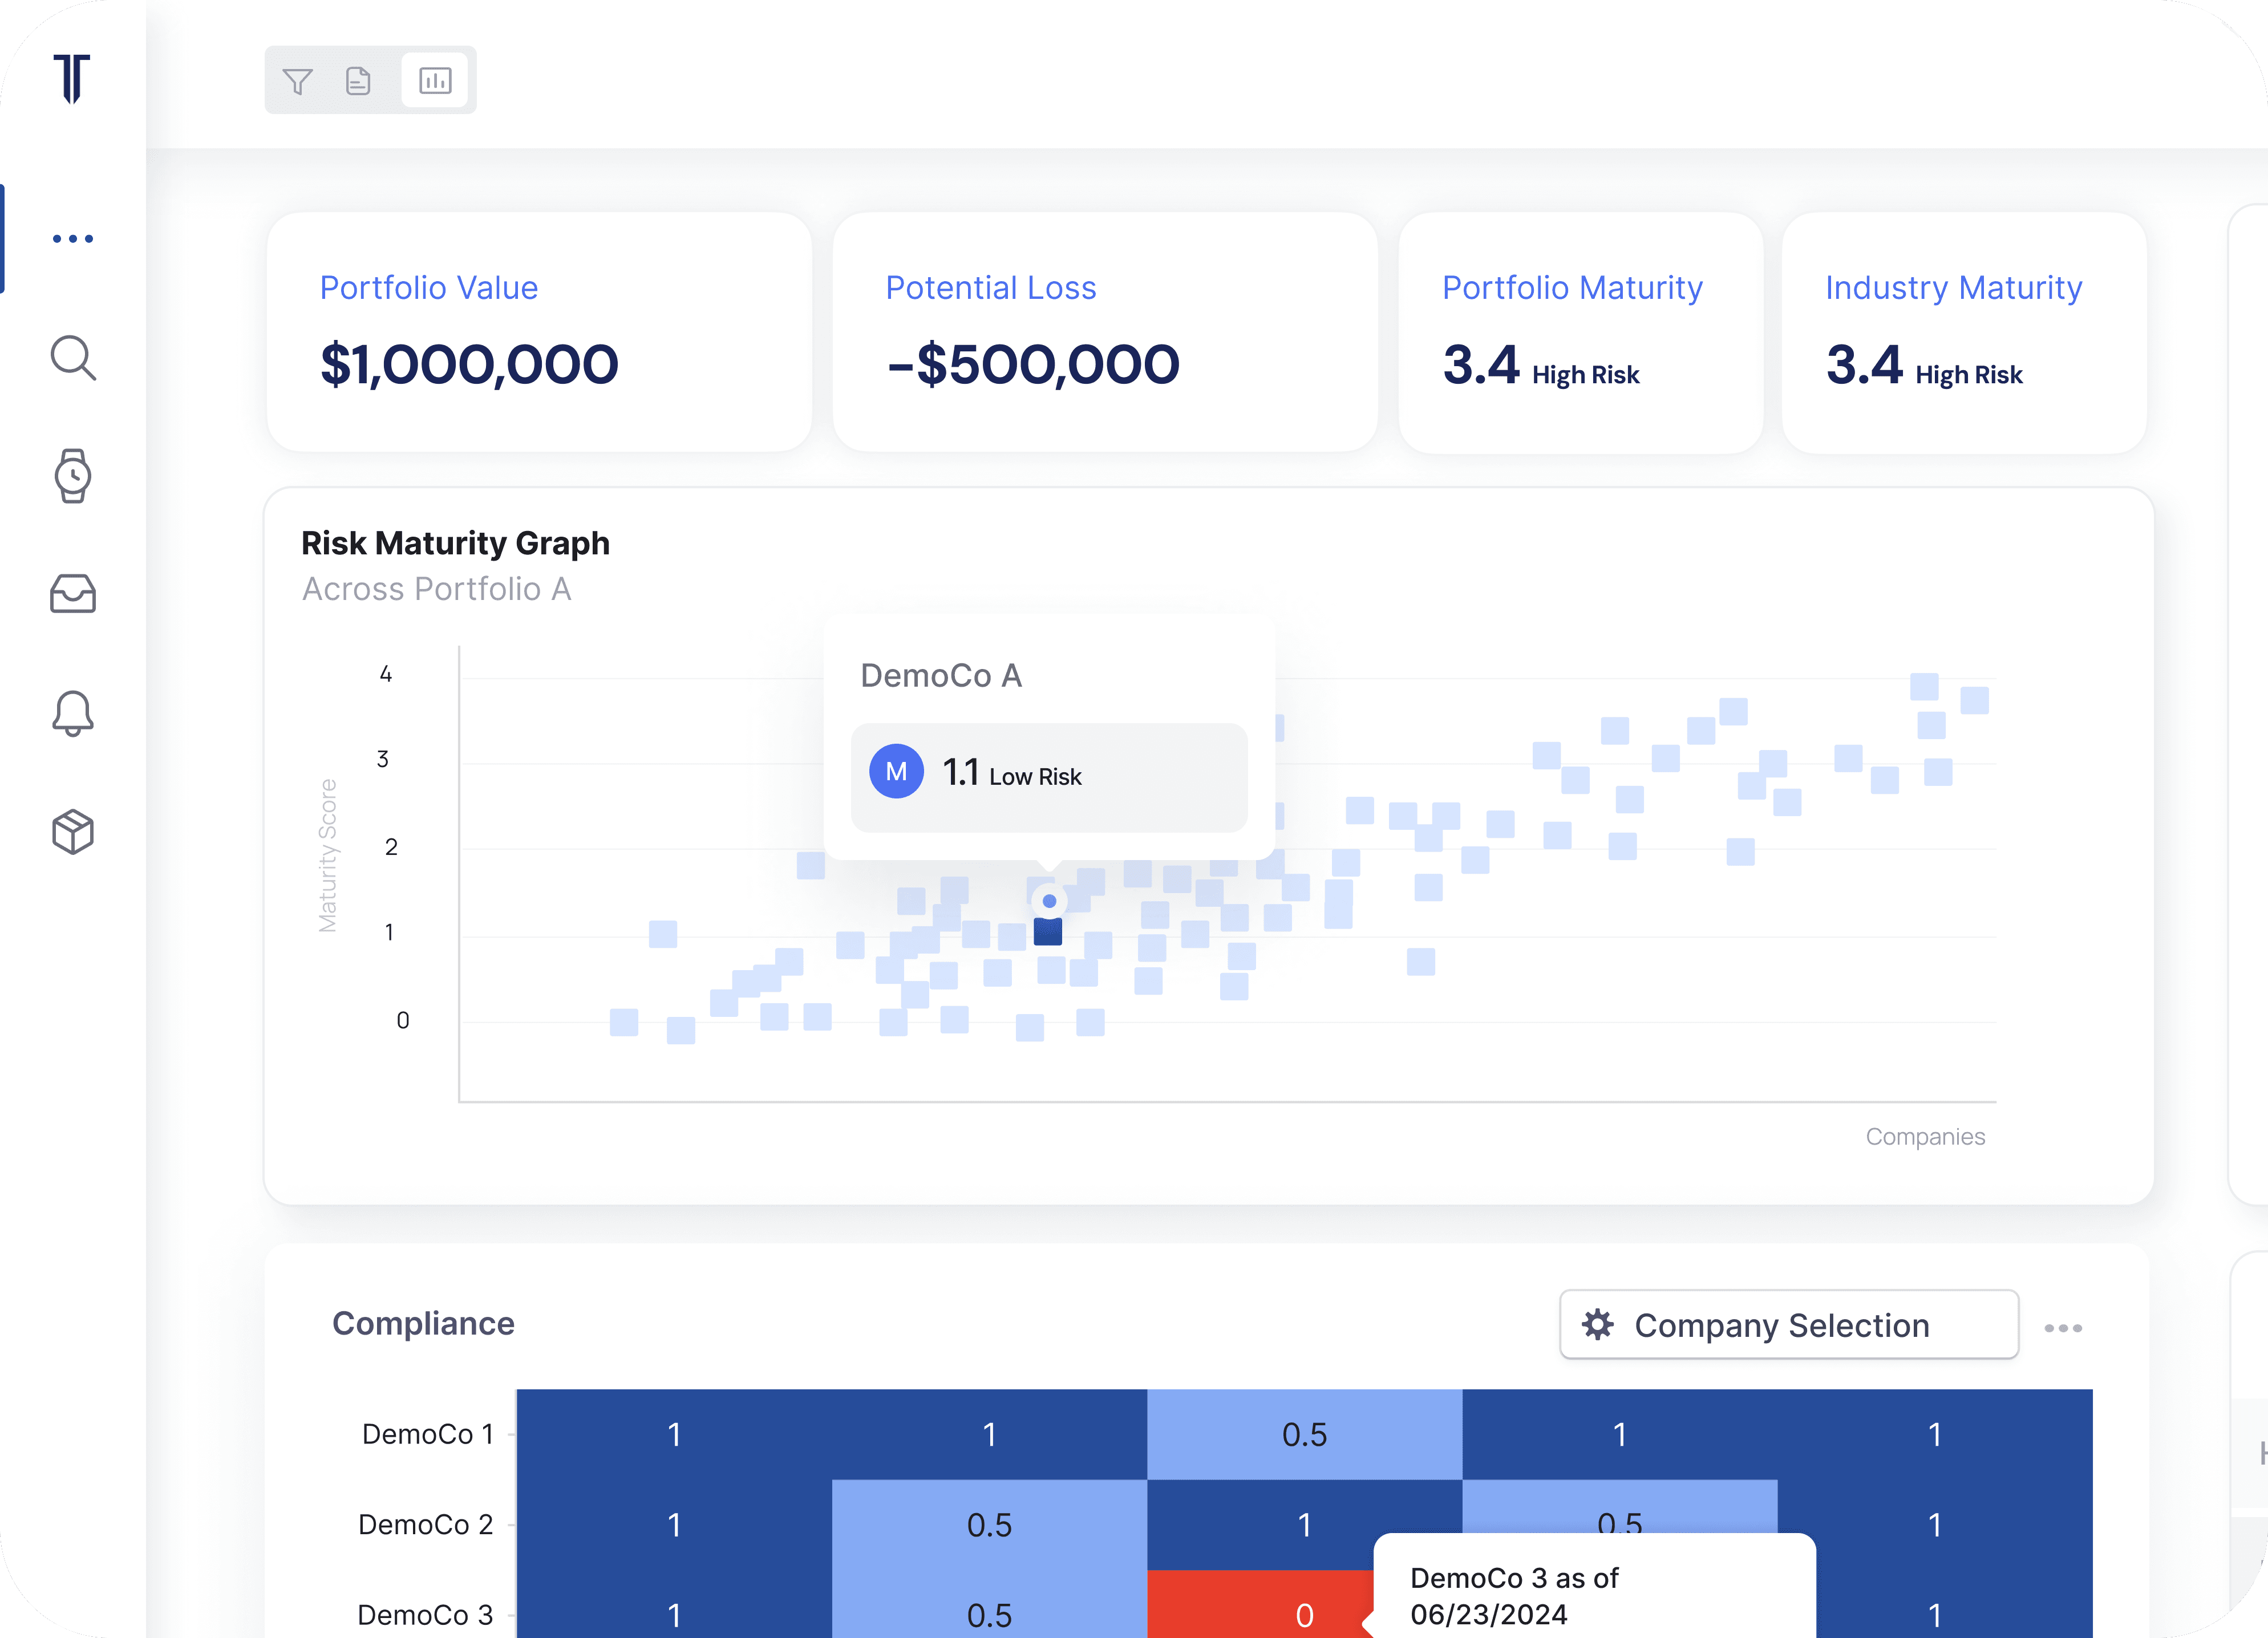The height and width of the screenshot is (1638, 2268).
Task: Open notifications bell in sidebar
Action: [73, 713]
